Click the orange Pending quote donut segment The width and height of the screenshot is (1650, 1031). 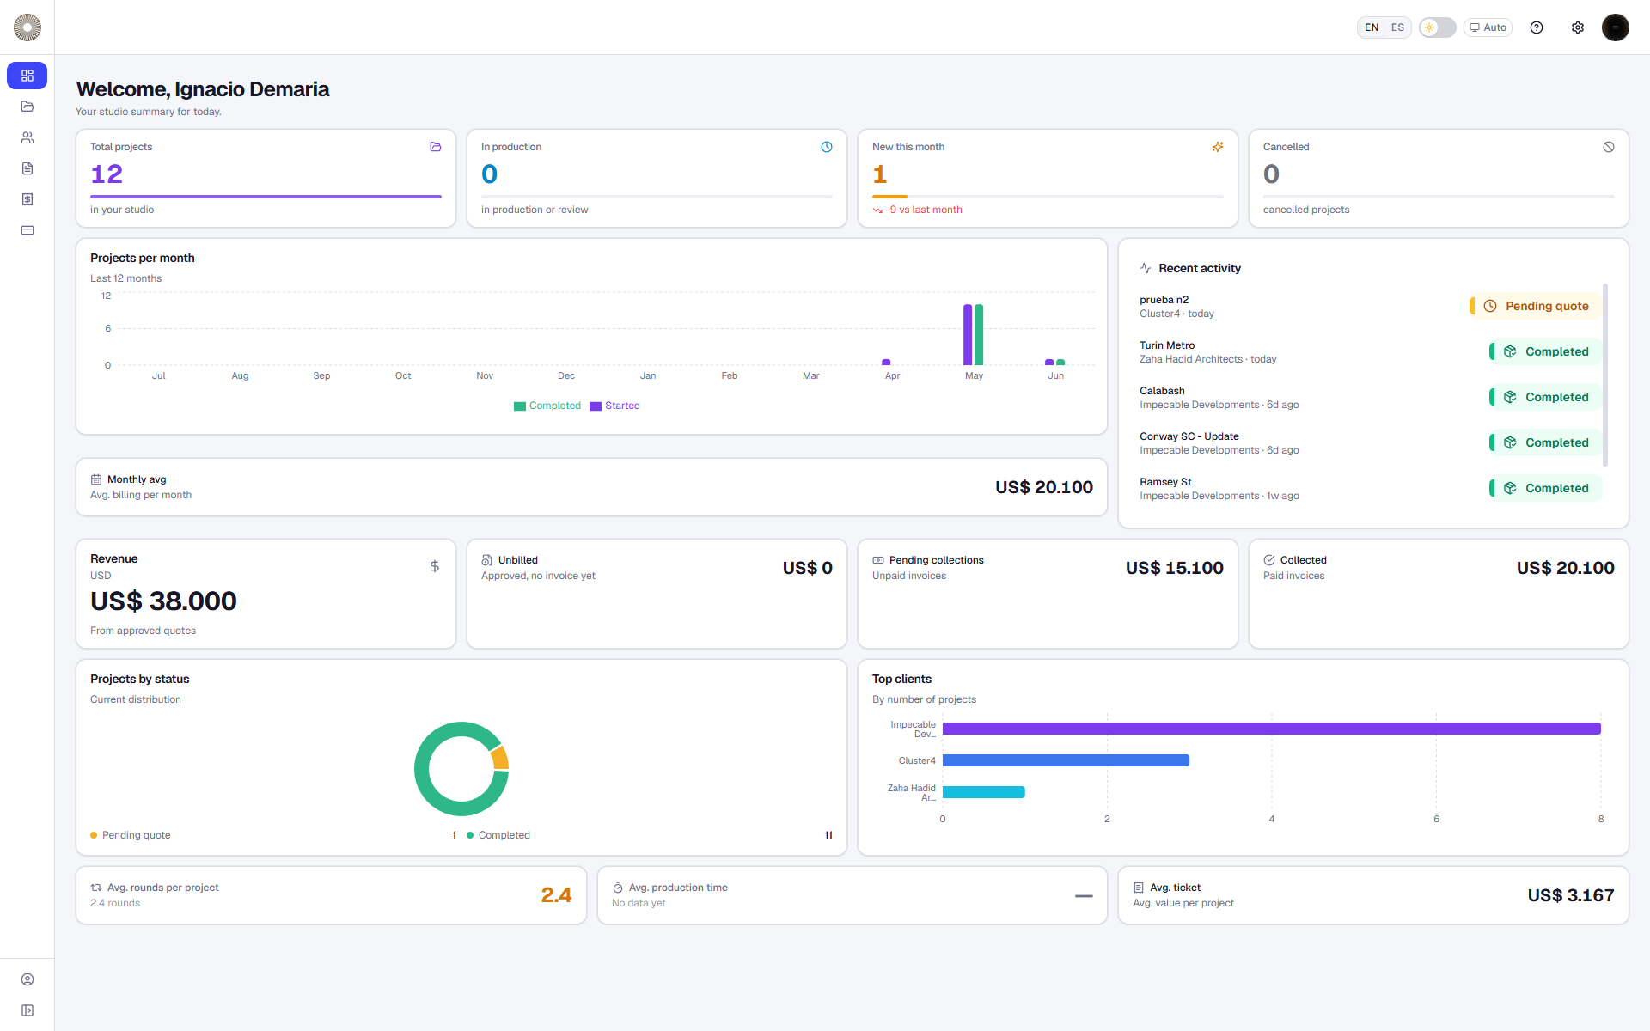pyautogui.click(x=500, y=758)
